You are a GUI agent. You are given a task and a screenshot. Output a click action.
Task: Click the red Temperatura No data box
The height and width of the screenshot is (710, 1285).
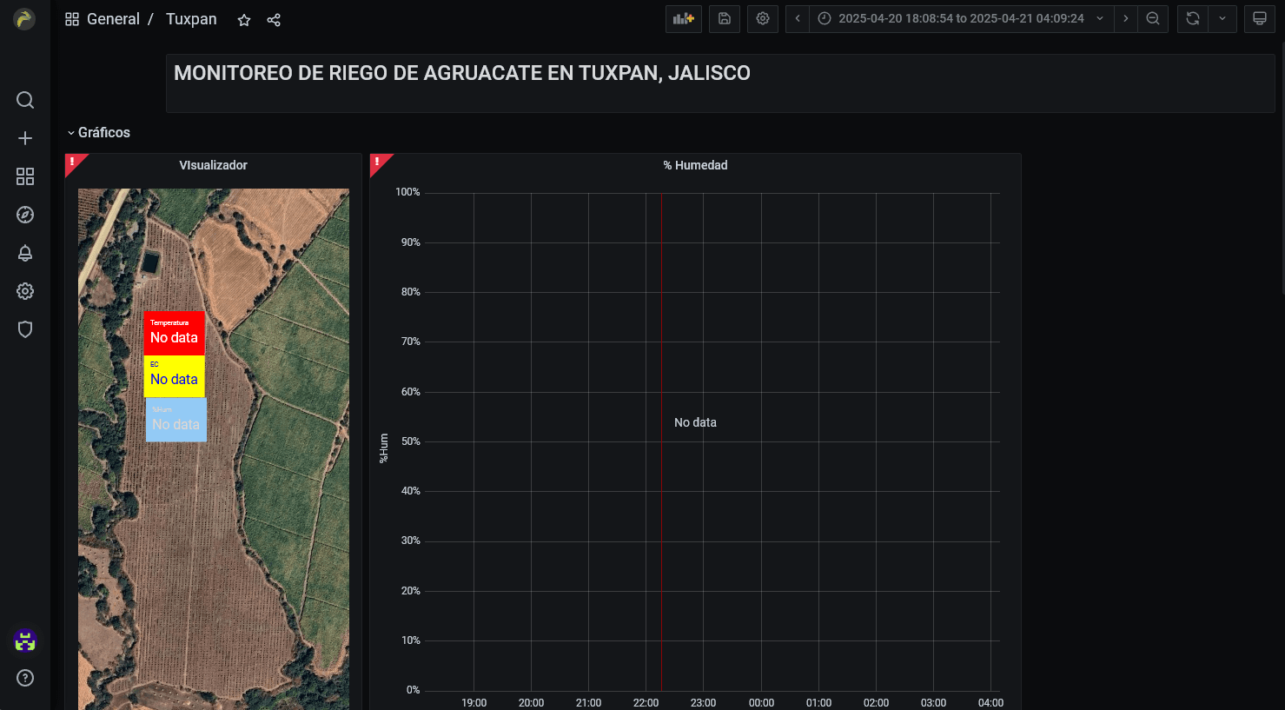(174, 333)
